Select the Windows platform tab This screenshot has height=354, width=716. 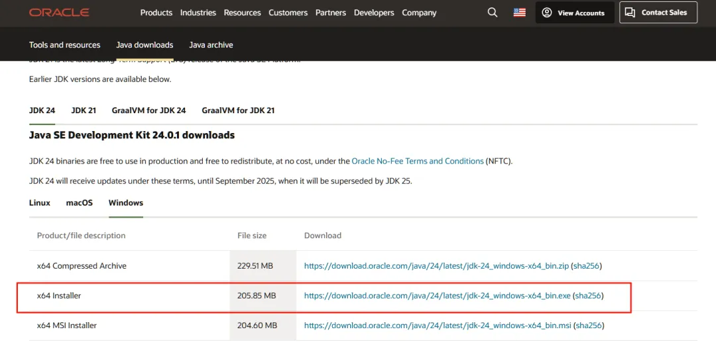[x=126, y=202]
